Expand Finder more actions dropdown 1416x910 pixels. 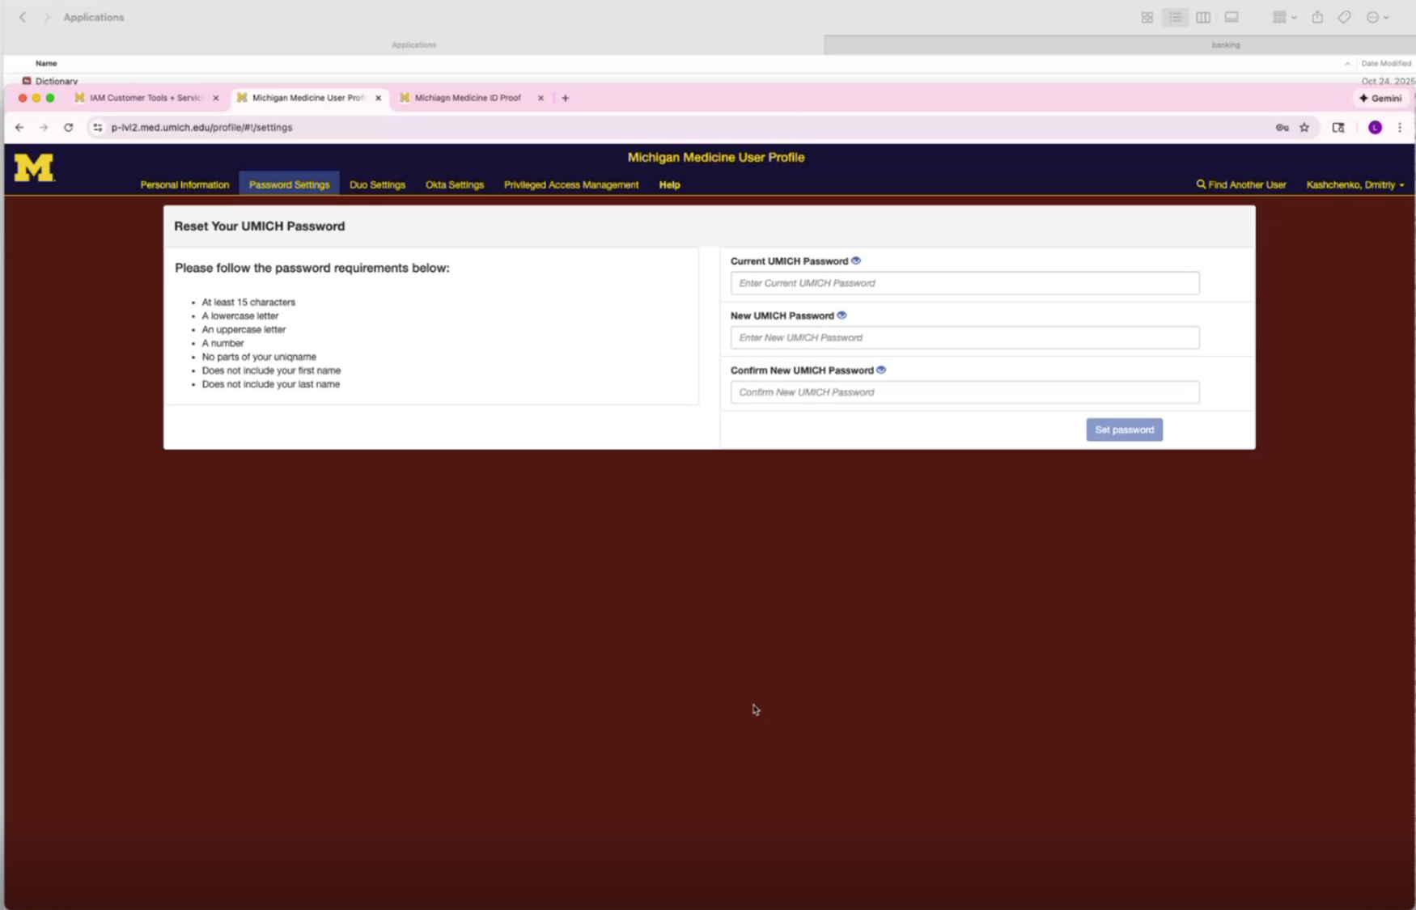(1377, 17)
